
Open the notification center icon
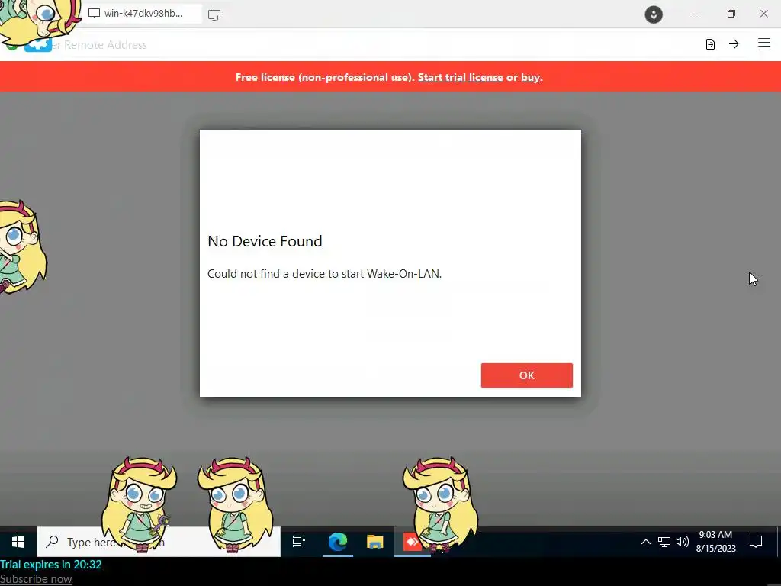(x=756, y=542)
